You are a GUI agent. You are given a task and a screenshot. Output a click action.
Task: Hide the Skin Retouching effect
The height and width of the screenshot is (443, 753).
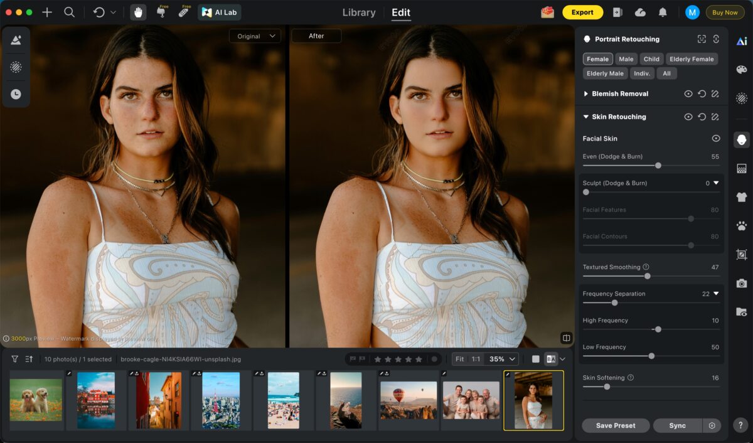[688, 116]
